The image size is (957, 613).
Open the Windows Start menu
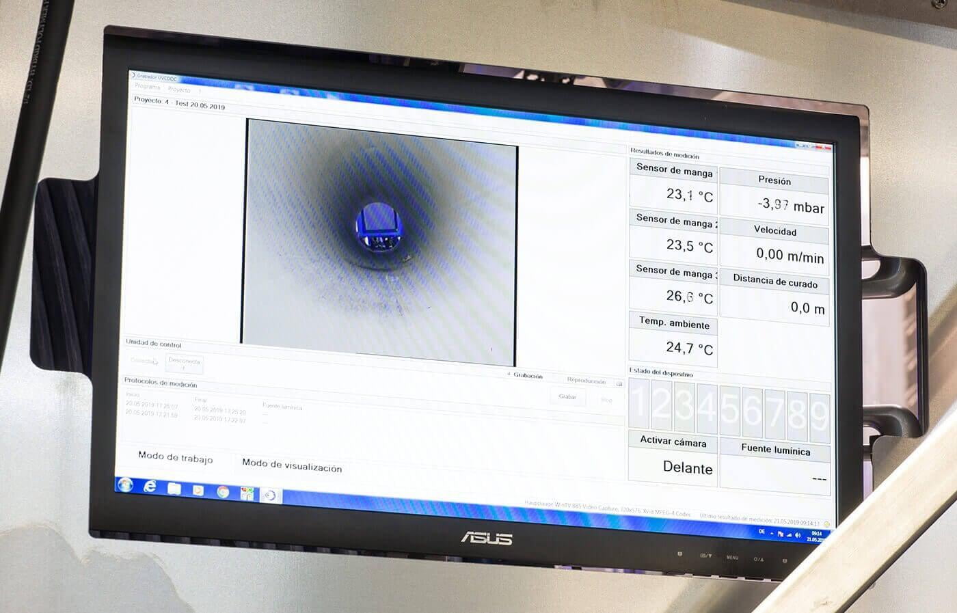coord(125,485)
